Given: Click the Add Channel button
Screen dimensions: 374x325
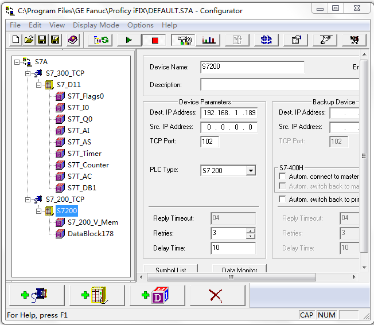Looking at the screenshot, I should click(x=37, y=295).
